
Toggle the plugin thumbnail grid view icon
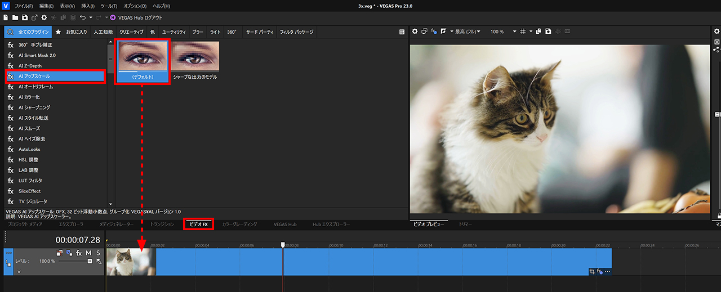(402, 32)
